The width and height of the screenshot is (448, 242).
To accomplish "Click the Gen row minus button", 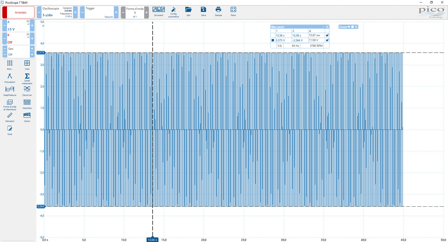I will (5, 49).
